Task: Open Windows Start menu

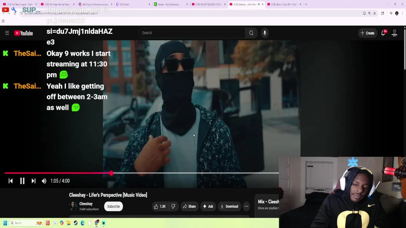Action: pos(5,223)
